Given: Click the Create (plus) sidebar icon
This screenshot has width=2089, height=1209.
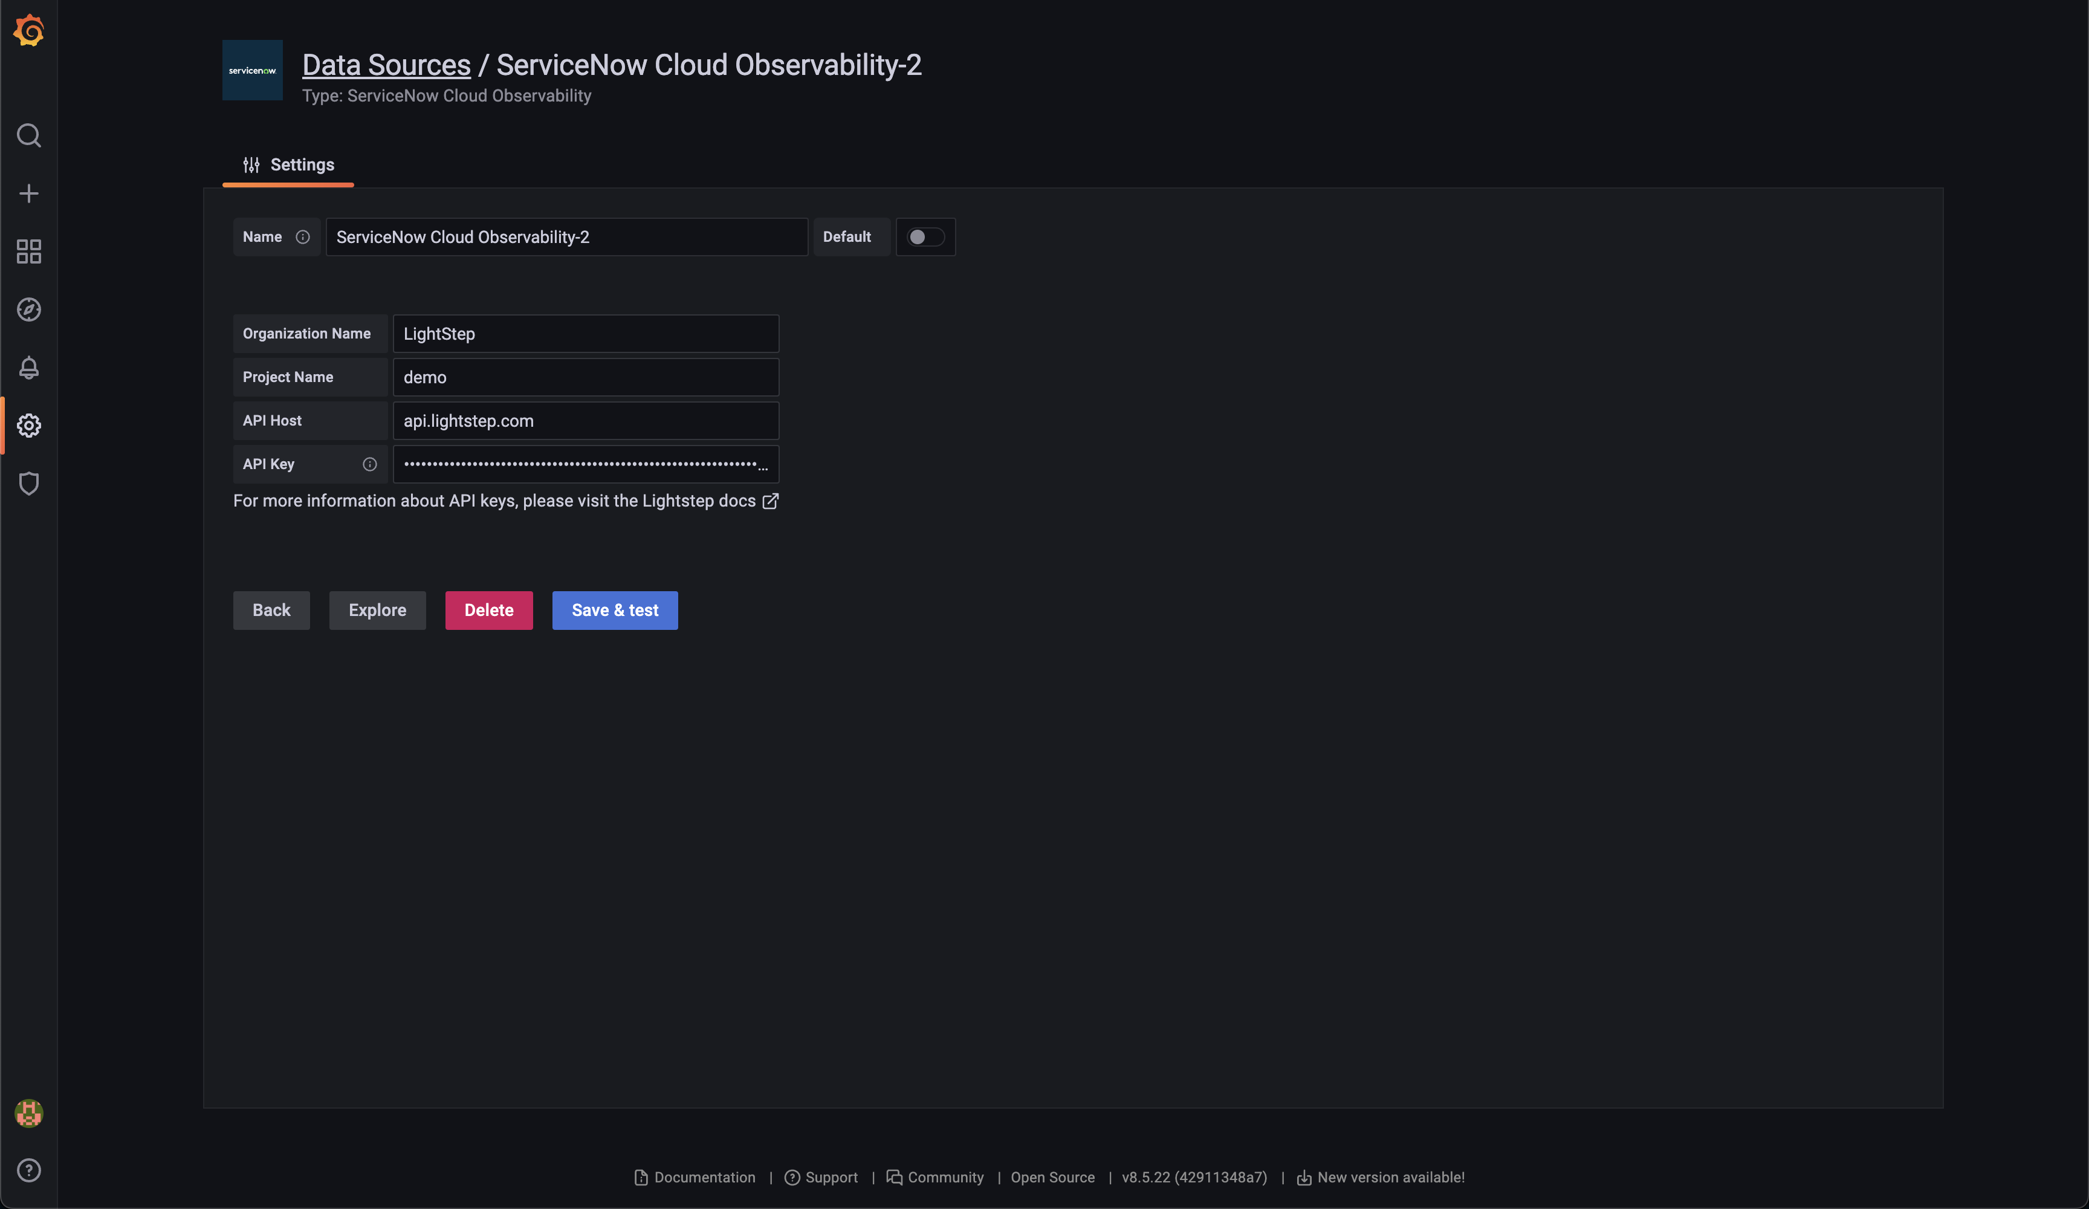Looking at the screenshot, I should coord(29,193).
